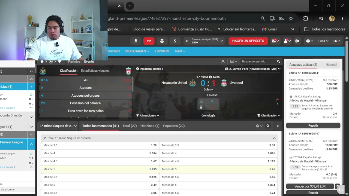Screen dimensions: 349x196
Task: Bet on Menos de 4.5 at 2.195
Action: point(218,161)
